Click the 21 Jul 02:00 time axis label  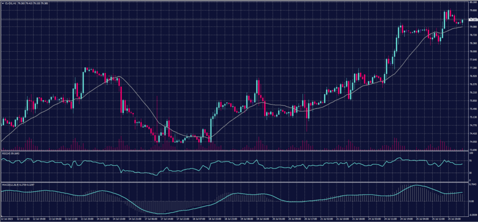[x=326, y=218]
